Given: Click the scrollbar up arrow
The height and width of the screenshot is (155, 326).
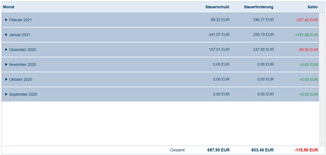Looking at the screenshot, I should (322, 15).
